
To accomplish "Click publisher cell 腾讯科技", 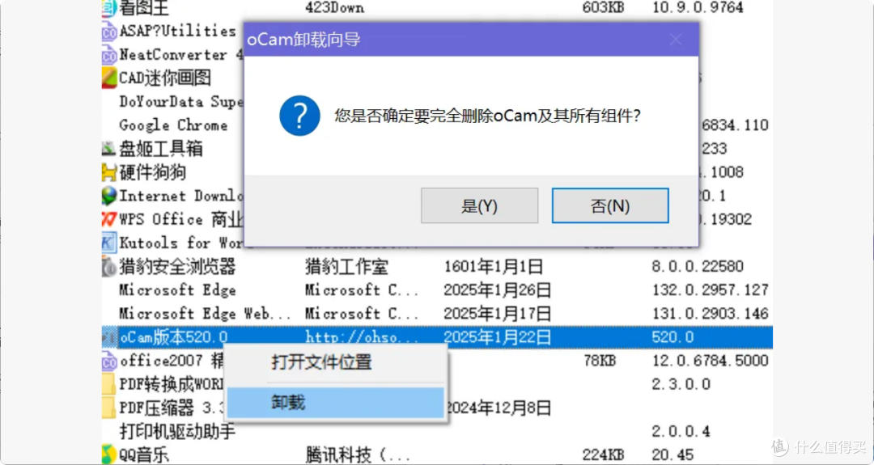I will tap(358, 455).
